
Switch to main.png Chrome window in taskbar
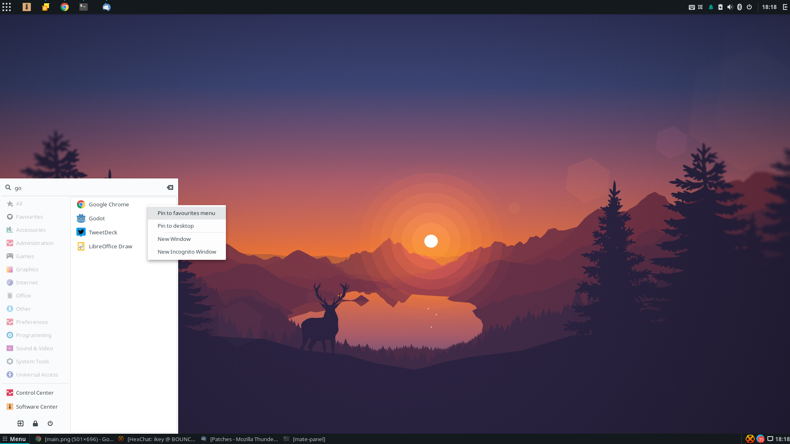(x=74, y=439)
